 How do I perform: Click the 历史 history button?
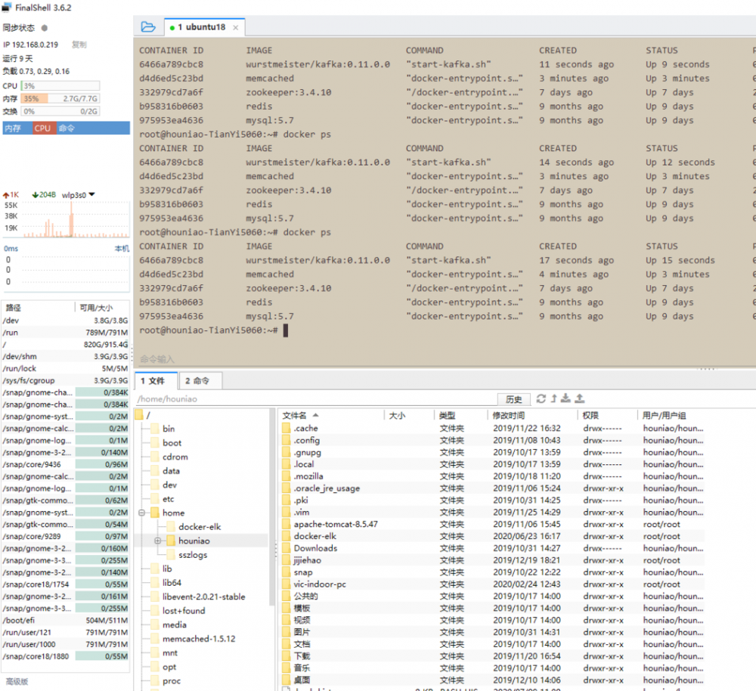tap(513, 399)
